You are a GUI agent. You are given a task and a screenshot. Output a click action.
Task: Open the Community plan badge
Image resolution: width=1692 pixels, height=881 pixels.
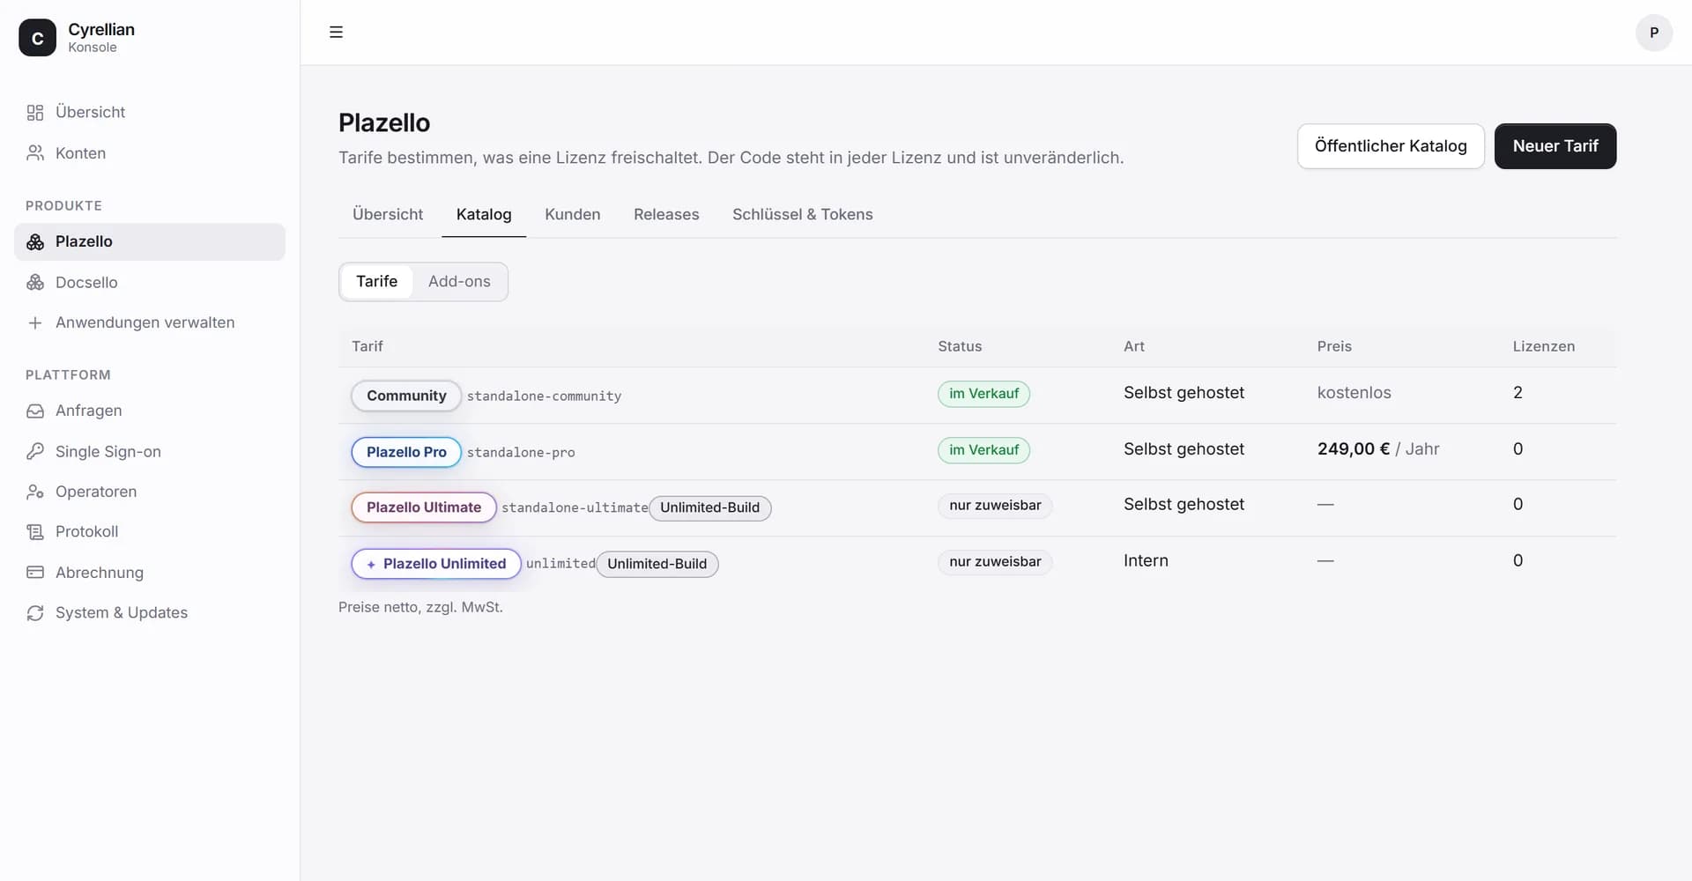point(406,396)
